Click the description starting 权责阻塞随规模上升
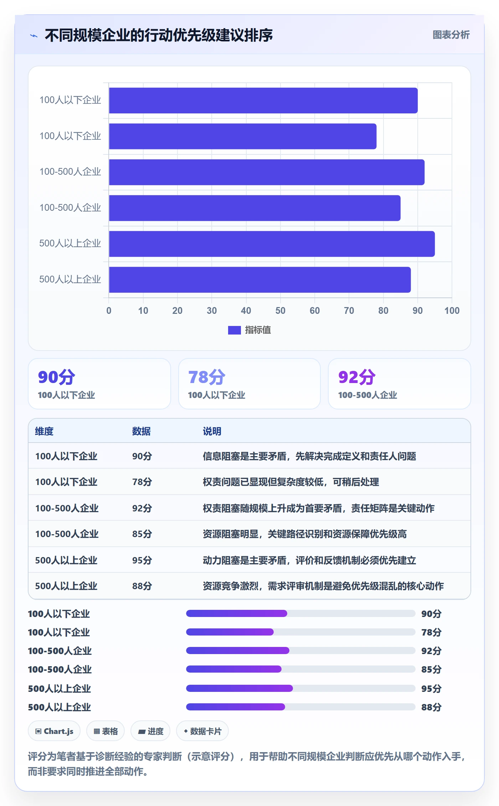 [x=319, y=508]
